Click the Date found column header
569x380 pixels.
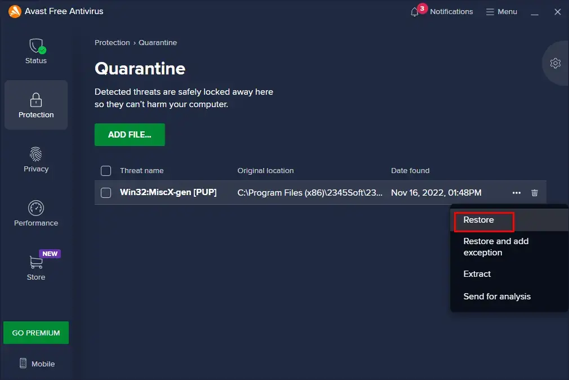tap(410, 171)
